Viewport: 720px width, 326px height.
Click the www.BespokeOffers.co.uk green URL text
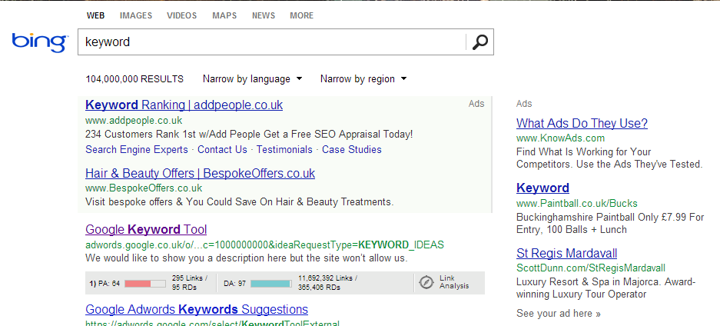[x=144, y=188]
